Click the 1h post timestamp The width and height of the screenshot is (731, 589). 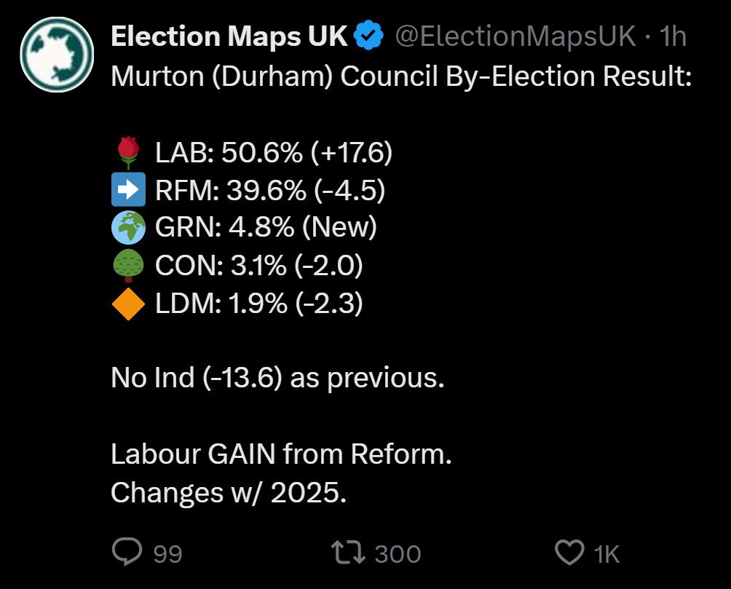671,36
